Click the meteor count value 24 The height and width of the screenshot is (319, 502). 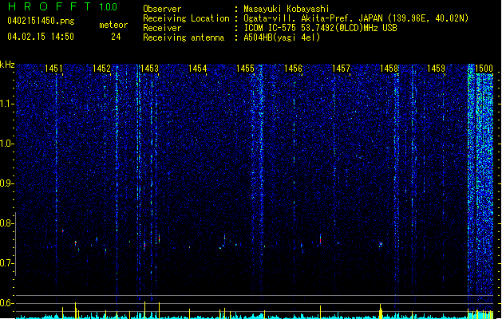click(116, 37)
